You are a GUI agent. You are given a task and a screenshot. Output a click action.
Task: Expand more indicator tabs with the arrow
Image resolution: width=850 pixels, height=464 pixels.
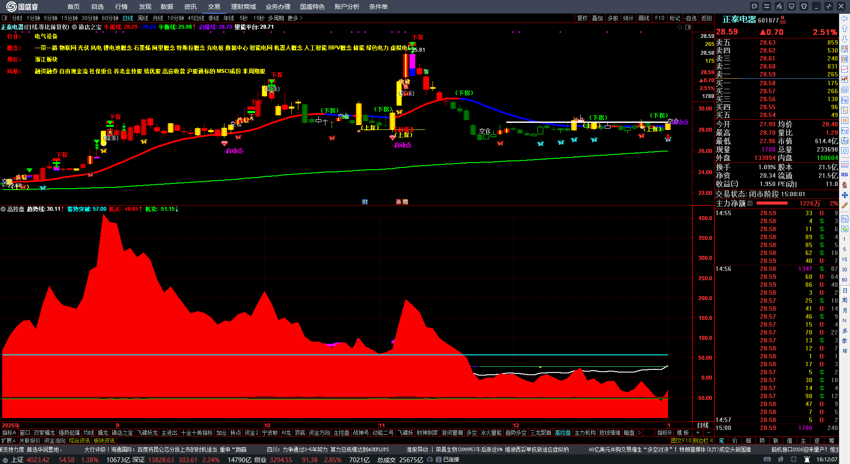[x=639, y=433]
